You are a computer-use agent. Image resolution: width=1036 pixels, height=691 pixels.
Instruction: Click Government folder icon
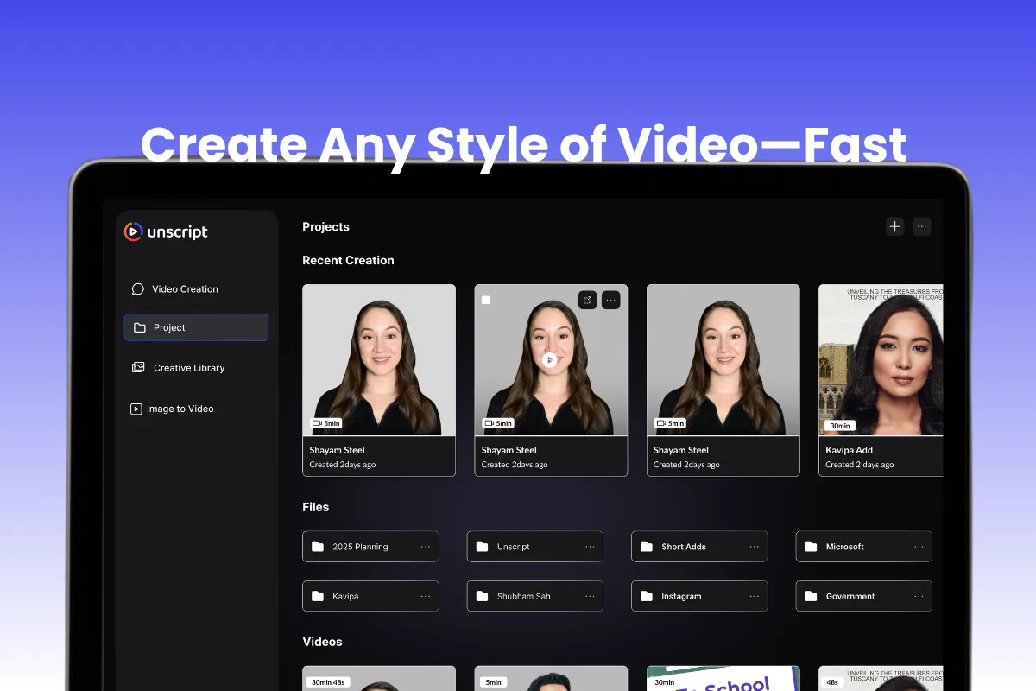point(810,596)
